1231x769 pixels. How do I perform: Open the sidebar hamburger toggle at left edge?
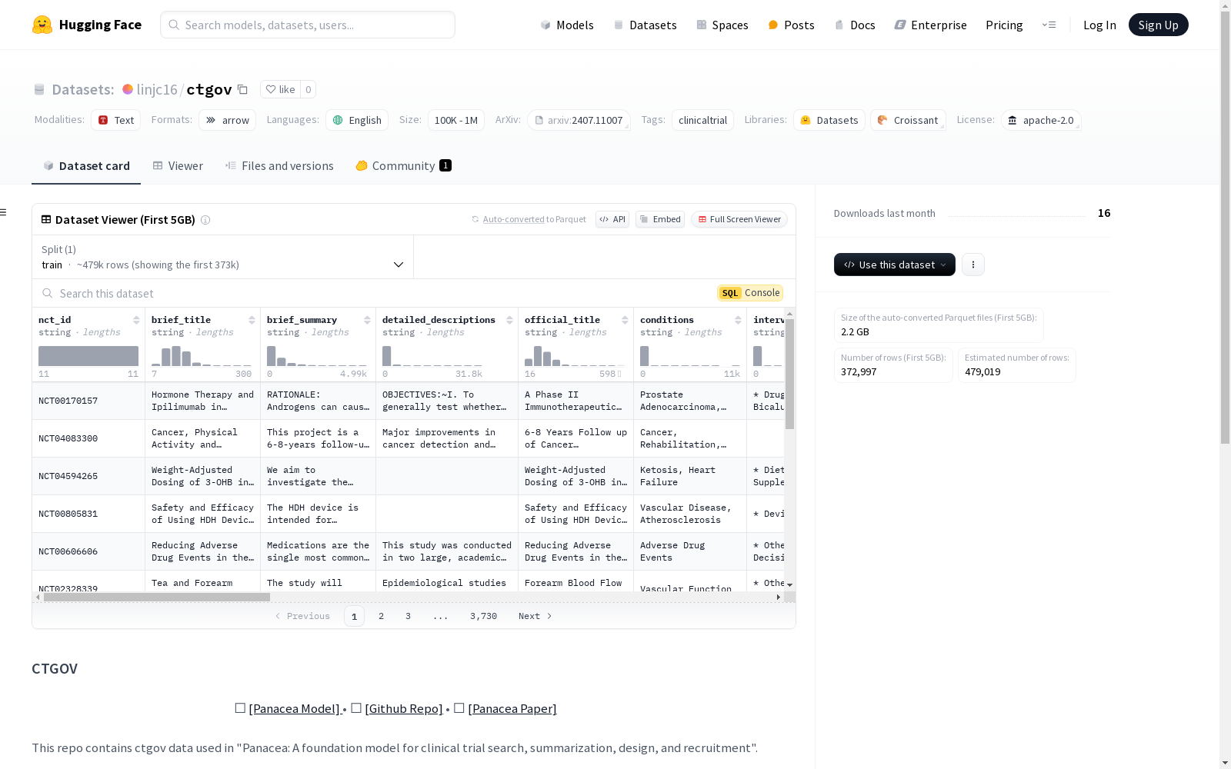point(3,212)
